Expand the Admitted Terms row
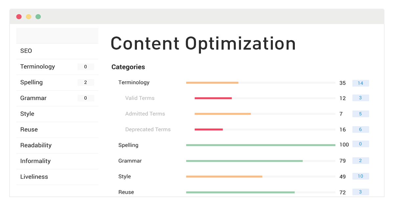Image resolution: width=394 pixels, height=206 pixels. [x=145, y=114]
